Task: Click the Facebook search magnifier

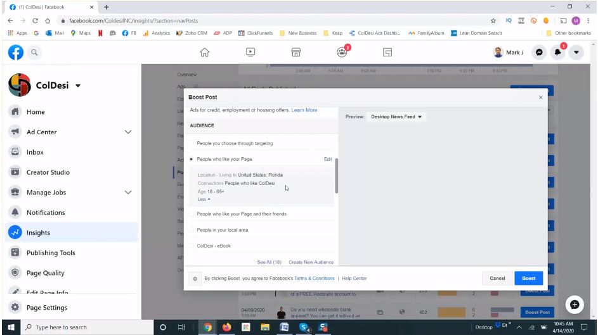Action: point(34,53)
